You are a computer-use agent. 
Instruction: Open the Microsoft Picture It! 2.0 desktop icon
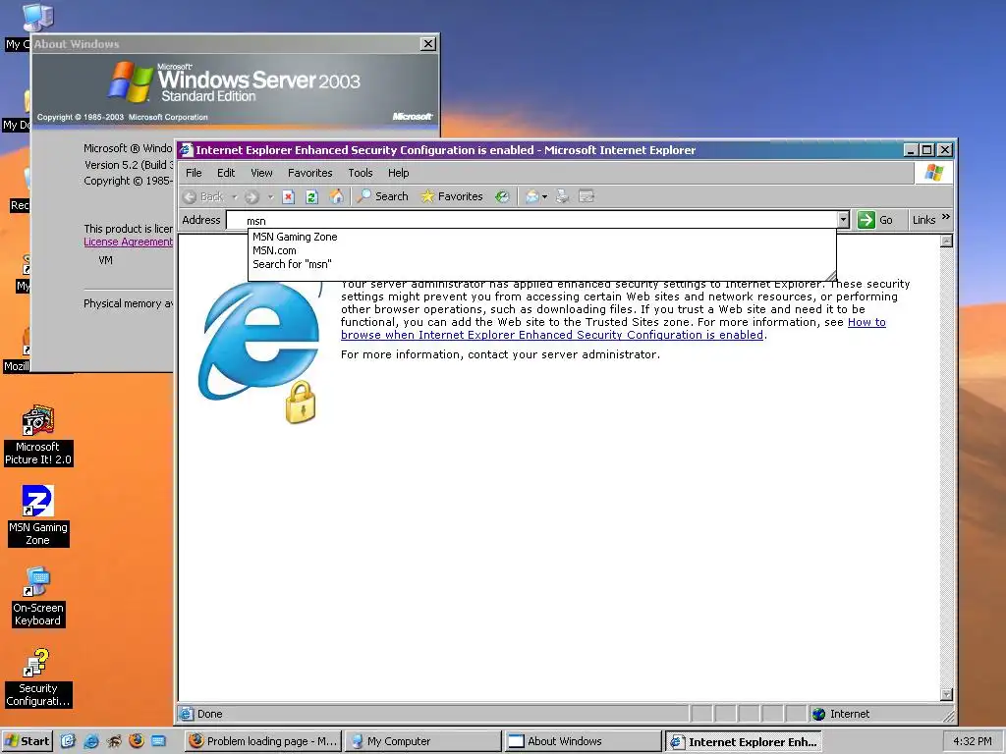38,435
